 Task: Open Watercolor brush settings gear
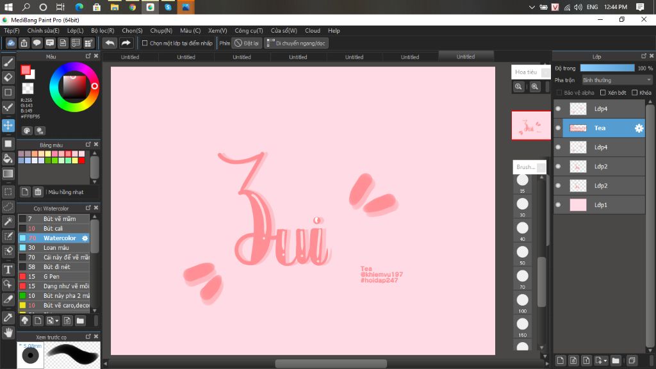point(85,238)
